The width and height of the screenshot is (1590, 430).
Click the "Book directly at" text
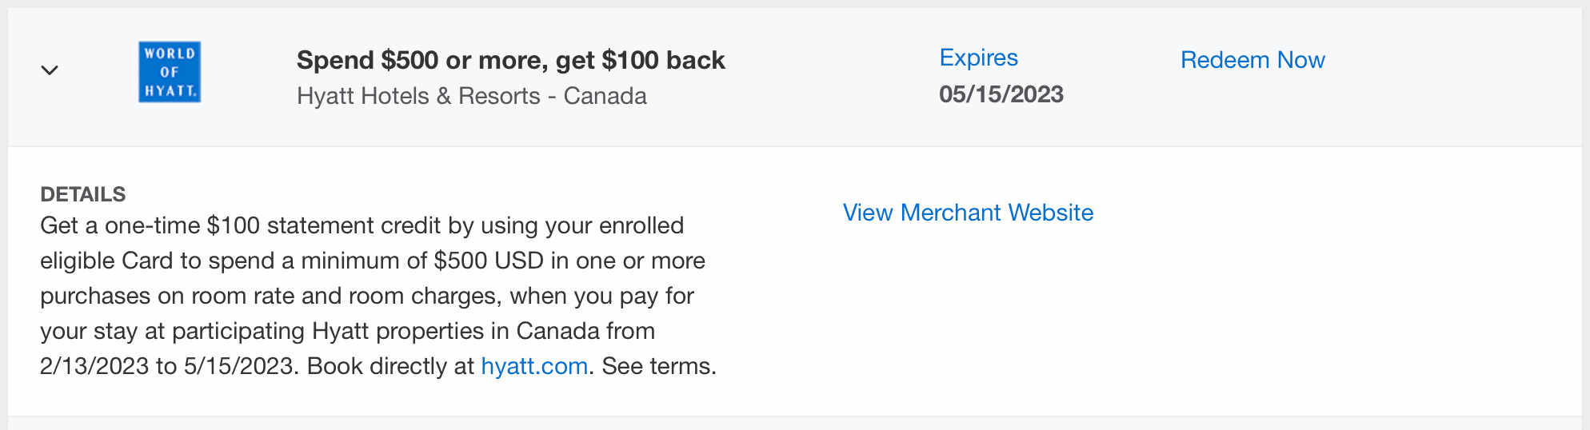[x=390, y=366]
